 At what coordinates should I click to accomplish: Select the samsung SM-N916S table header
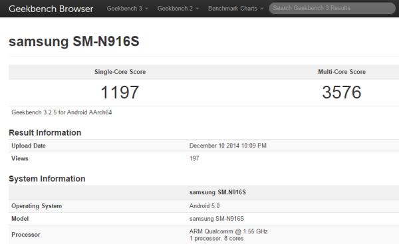[x=217, y=192]
